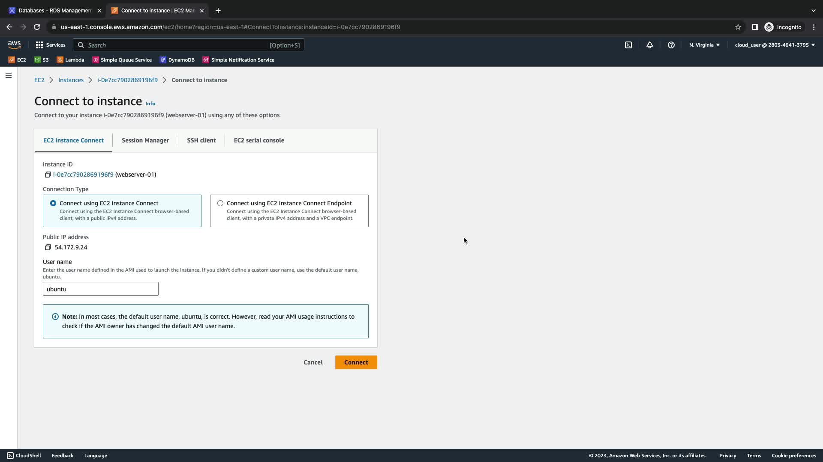
Task: Click the User name input field
Action: [101, 289]
